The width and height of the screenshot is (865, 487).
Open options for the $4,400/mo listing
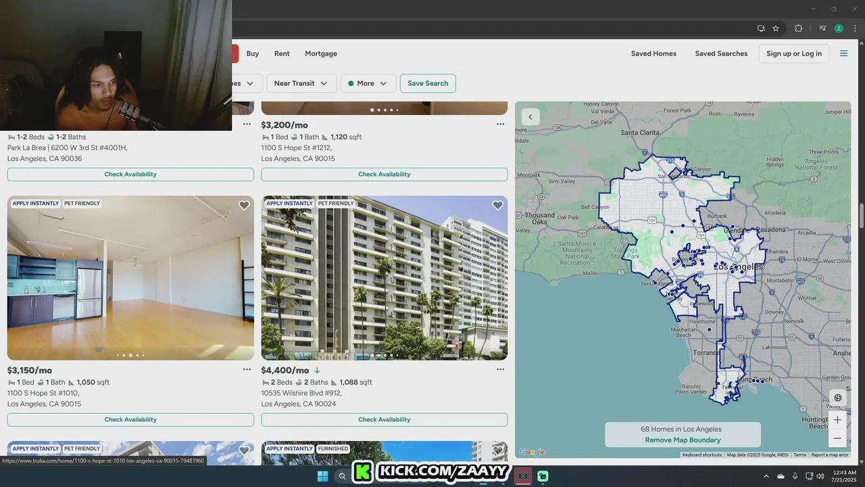(x=500, y=370)
